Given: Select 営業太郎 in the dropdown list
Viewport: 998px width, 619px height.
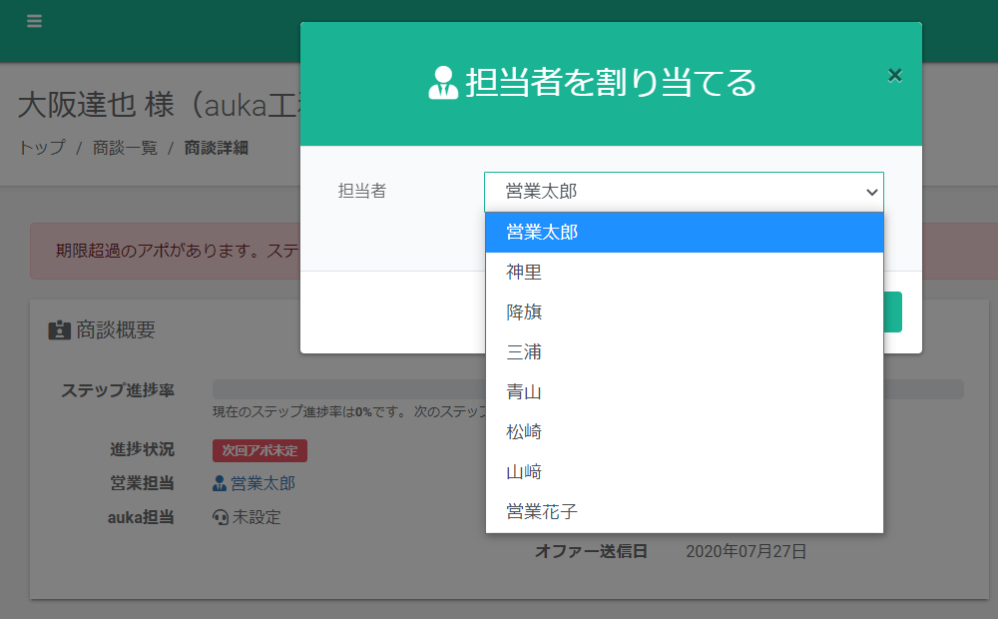Looking at the screenshot, I should pyautogui.click(x=685, y=233).
